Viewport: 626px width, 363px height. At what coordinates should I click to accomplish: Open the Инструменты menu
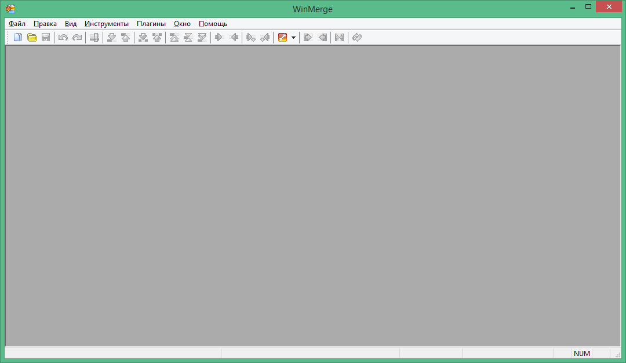tap(107, 24)
